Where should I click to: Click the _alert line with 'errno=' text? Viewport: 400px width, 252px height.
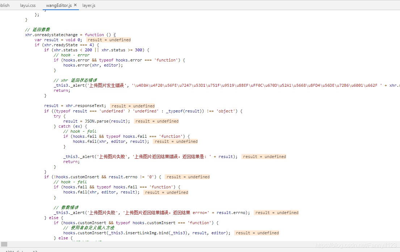(x=152, y=213)
